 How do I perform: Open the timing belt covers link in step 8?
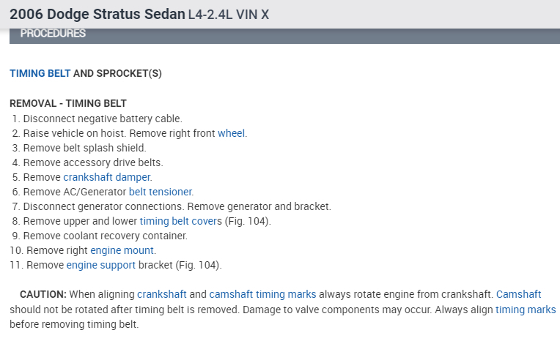[178, 221]
